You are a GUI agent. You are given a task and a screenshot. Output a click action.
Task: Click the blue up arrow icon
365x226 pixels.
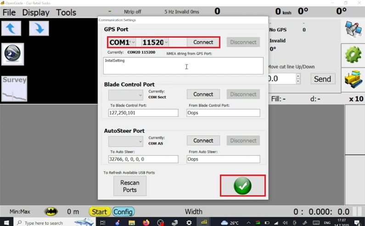11,28
